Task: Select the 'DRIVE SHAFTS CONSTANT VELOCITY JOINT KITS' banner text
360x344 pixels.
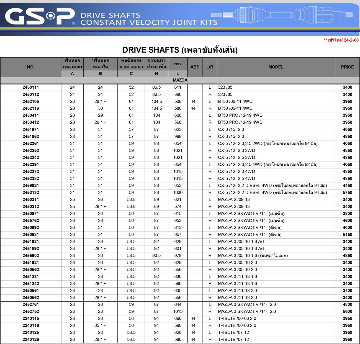Action: coord(149,19)
